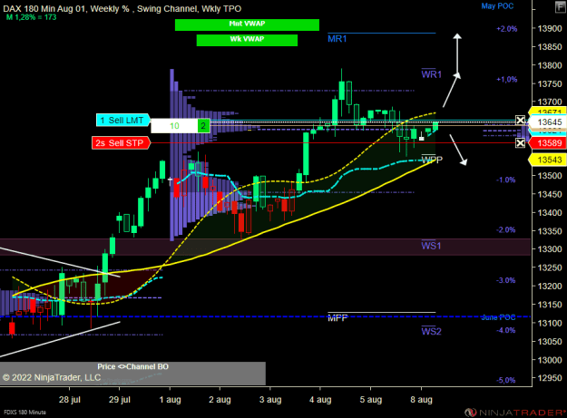Click the '-3.0%' weekly percent label
Screen dimensions: 567x418
(x=505, y=280)
